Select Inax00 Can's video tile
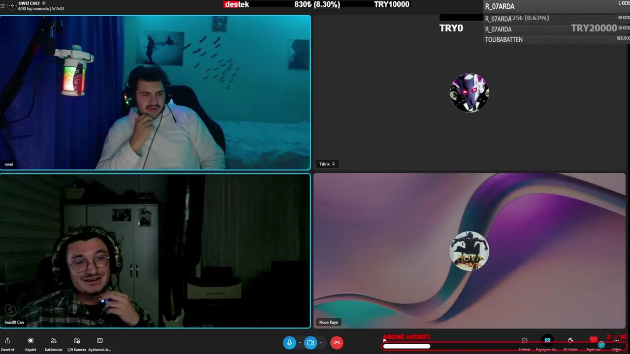This screenshot has width=630, height=354. [155, 251]
